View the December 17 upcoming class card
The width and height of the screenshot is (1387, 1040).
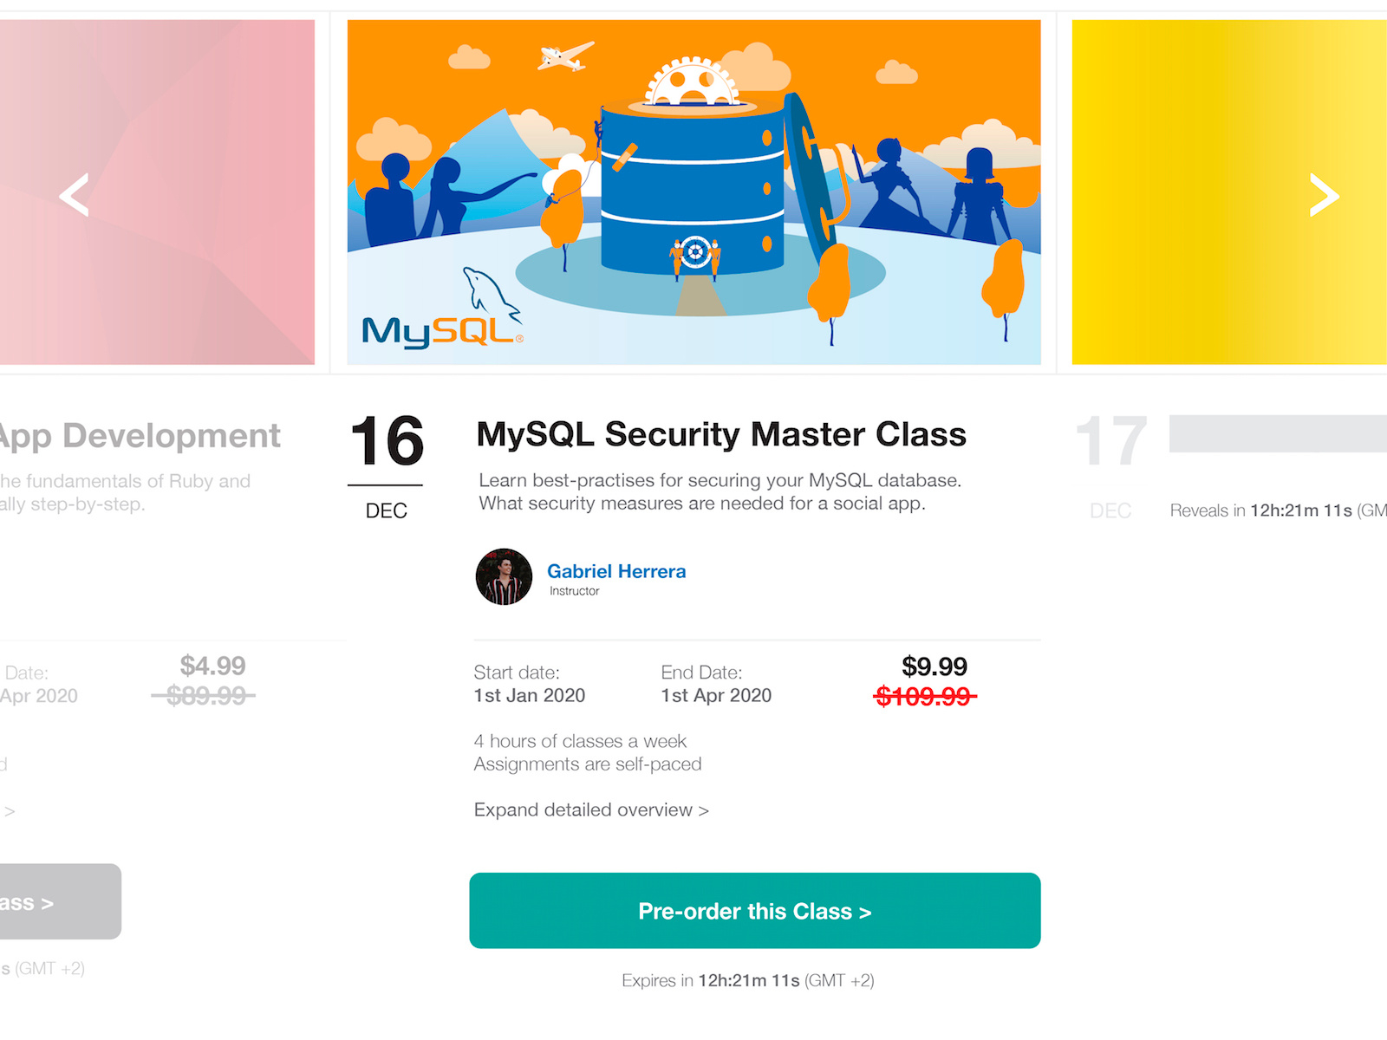1110,442
